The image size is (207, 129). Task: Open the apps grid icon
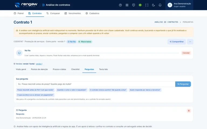[127, 5]
